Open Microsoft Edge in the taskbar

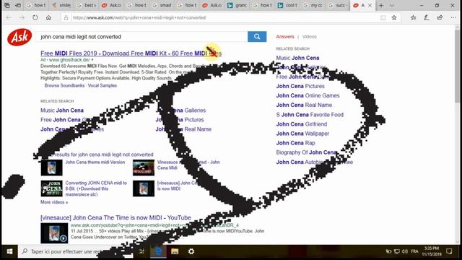[x=158, y=251]
